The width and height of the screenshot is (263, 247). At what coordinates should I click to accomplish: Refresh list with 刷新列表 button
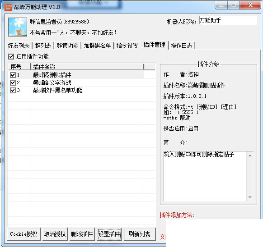pyautogui.click(x=140, y=234)
